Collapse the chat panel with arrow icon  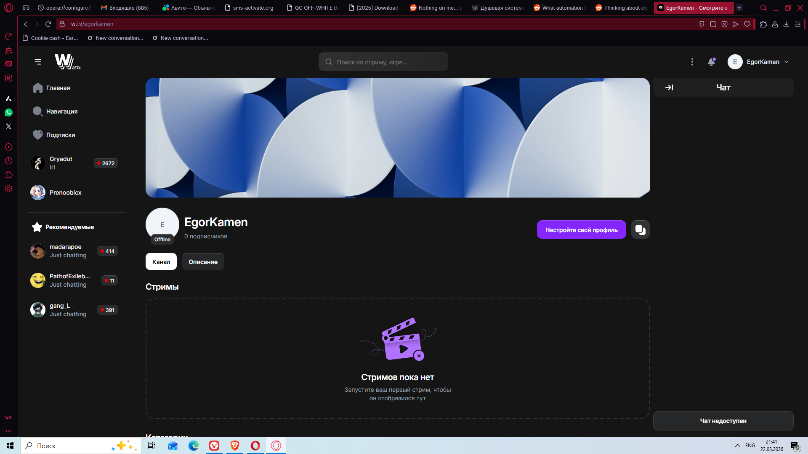pyautogui.click(x=669, y=87)
